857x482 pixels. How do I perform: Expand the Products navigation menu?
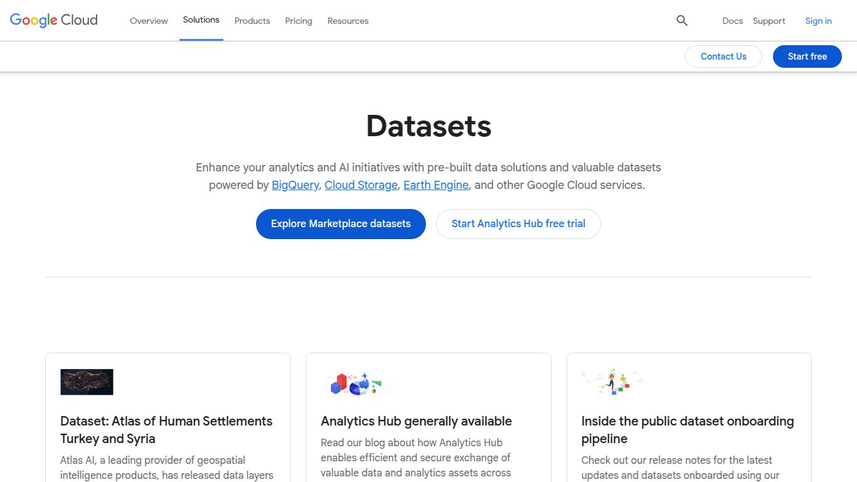pos(252,21)
